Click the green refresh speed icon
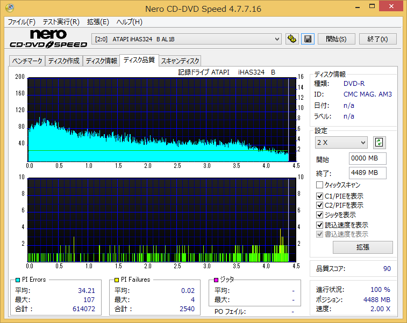The height and width of the screenshot is (323, 407). point(379,143)
